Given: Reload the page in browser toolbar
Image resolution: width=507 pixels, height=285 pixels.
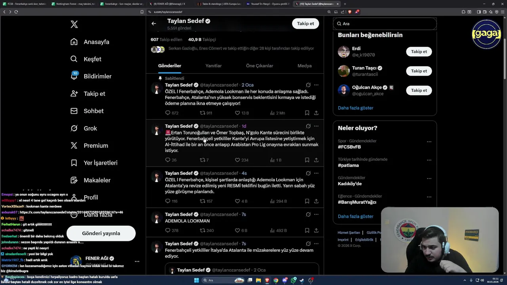Looking at the screenshot, I should tap(16, 12).
